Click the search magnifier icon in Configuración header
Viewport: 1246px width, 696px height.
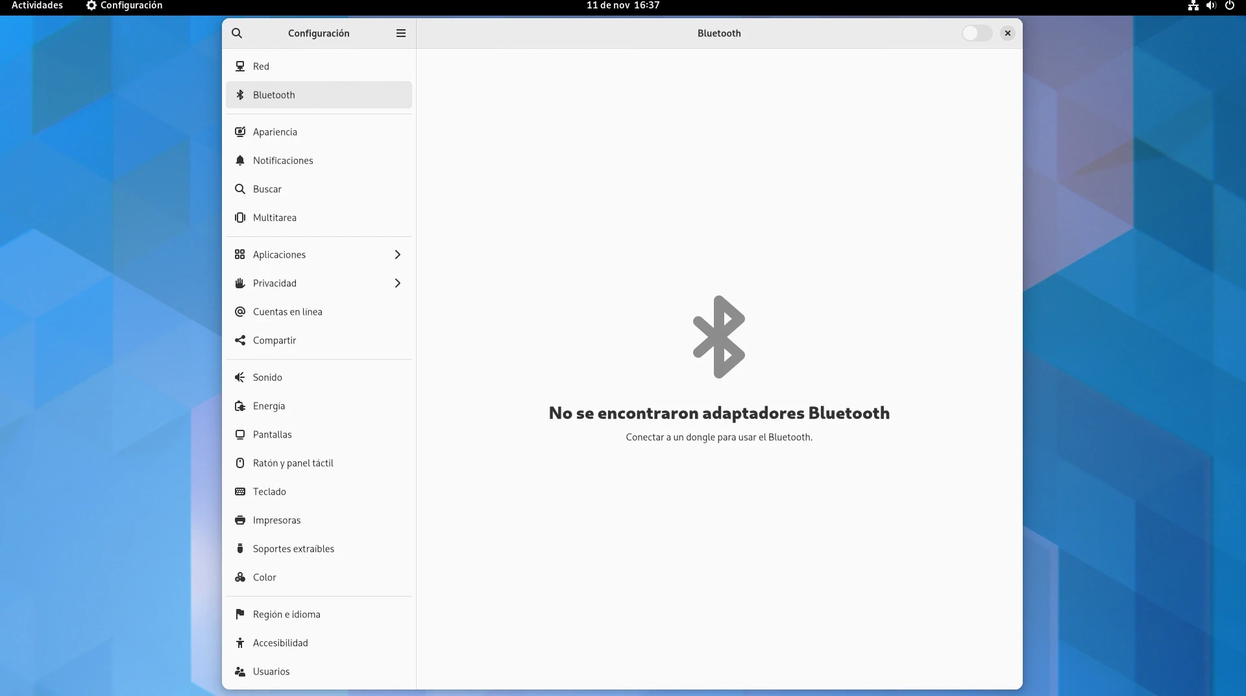point(237,33)
